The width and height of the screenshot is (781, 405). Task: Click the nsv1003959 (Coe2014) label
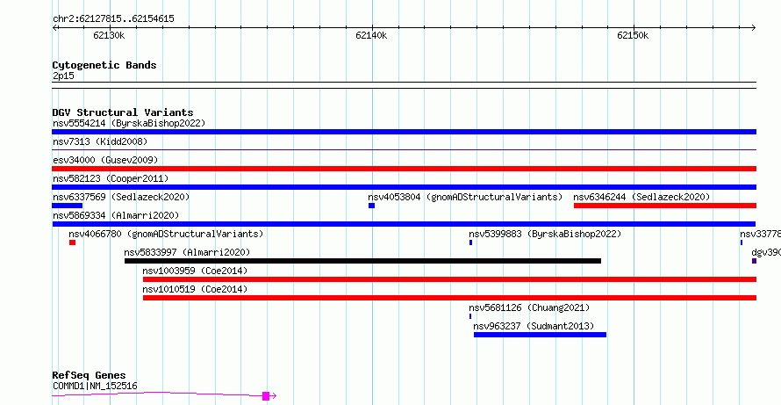pos(195,271)
